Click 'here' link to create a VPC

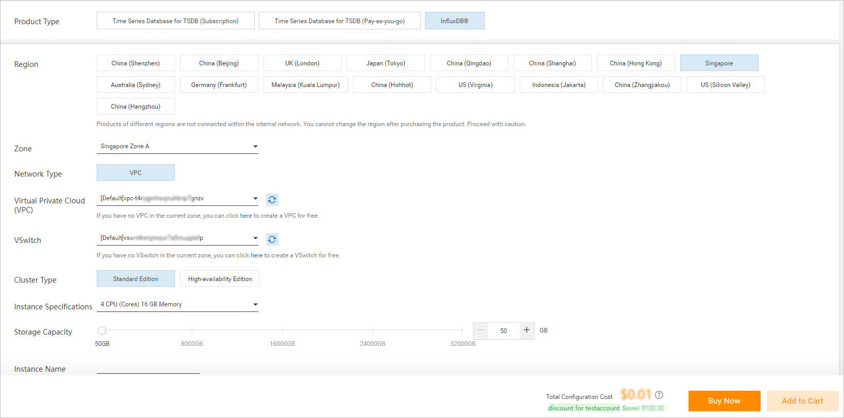[x=246, y=216]
